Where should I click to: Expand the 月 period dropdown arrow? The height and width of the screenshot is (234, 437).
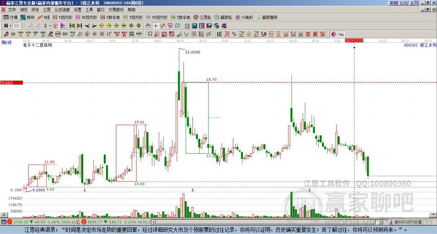tap(11, 26)
